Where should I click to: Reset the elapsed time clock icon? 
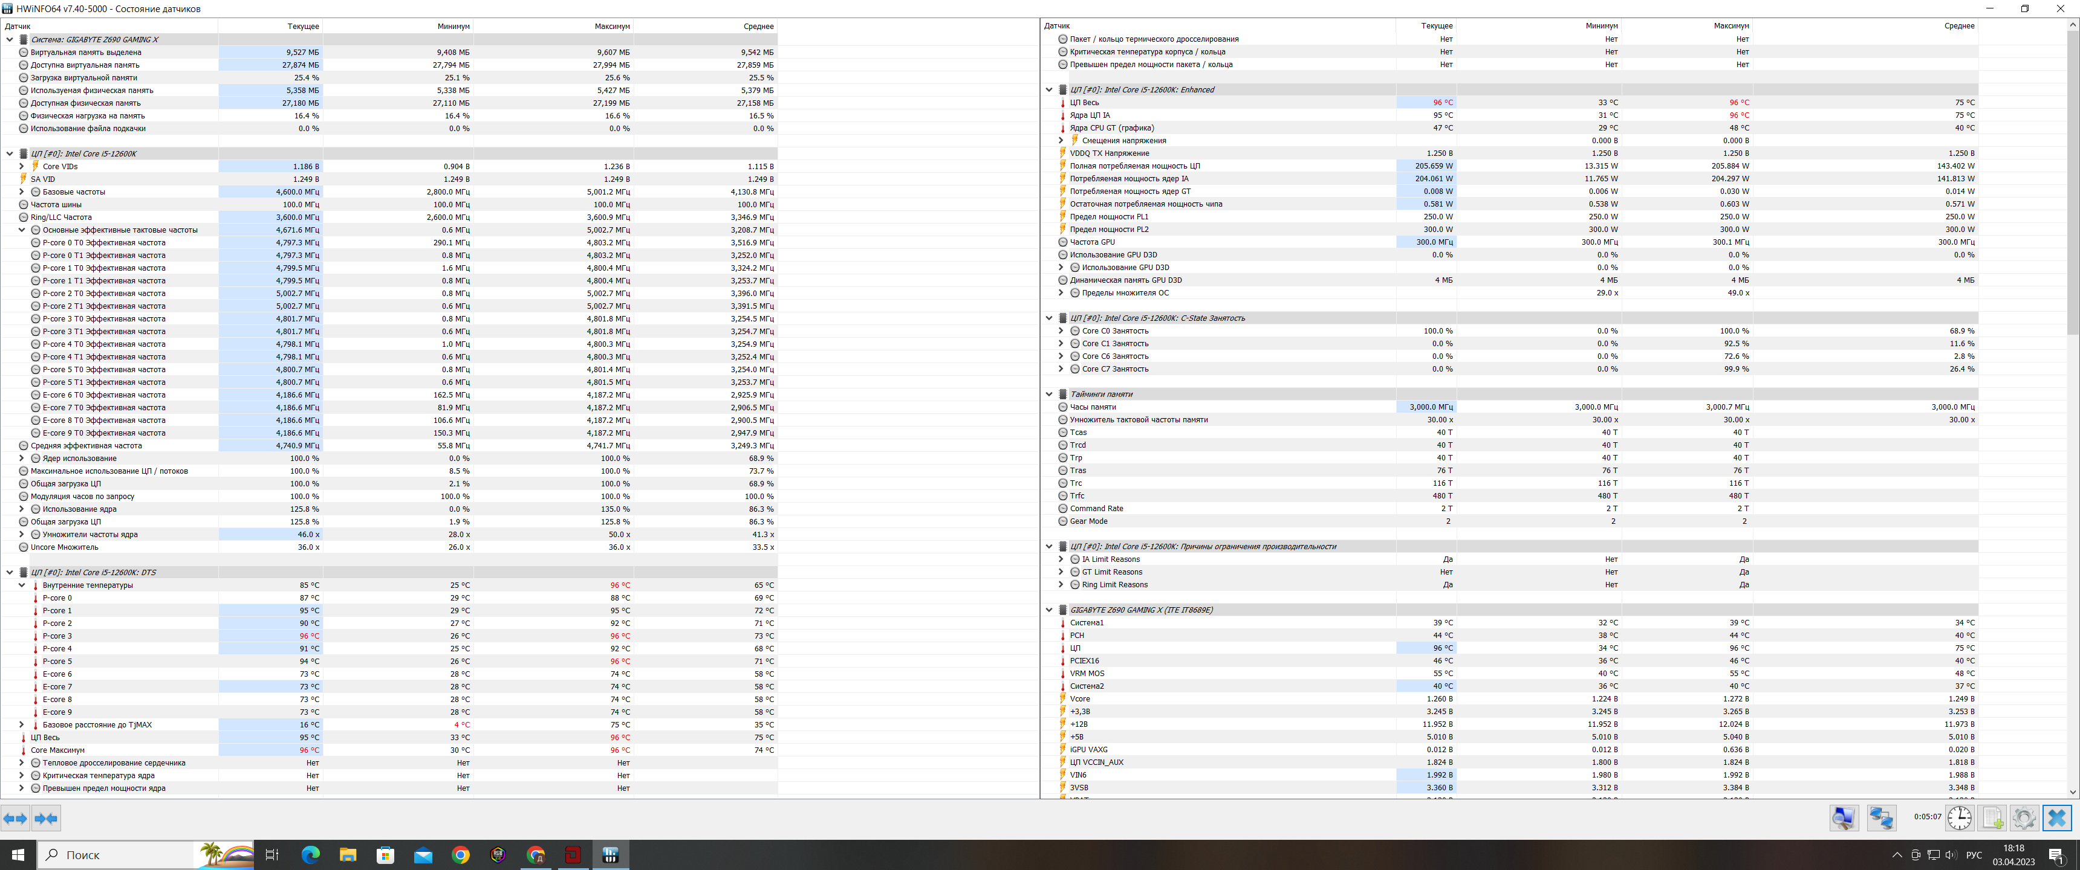(1959, 817)
